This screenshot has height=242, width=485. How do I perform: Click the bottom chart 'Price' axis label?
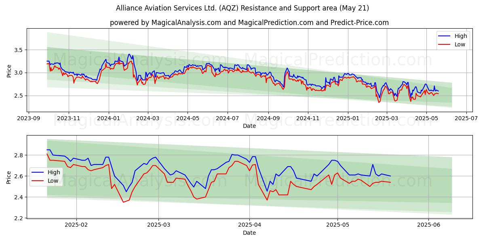tap(9, 177)
